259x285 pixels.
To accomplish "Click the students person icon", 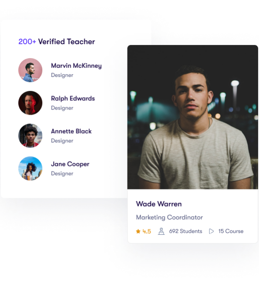I will [161, 231].
